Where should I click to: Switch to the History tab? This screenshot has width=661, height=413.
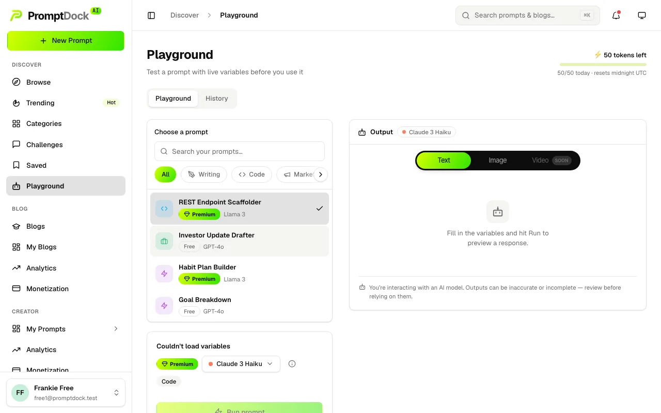[216, 99]
